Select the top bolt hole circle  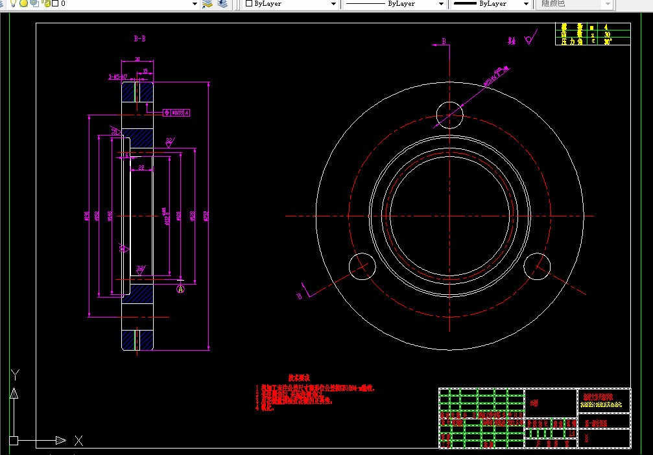click(x=450, y=115)
